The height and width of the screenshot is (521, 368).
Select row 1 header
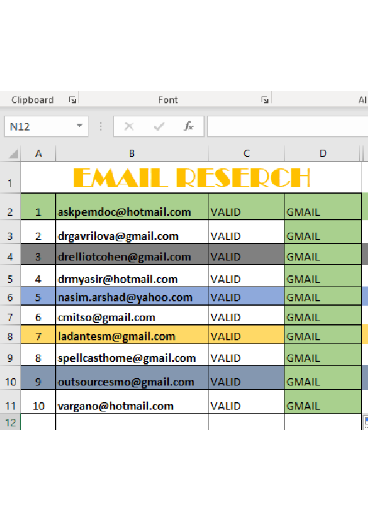click(x=11, y=178)
